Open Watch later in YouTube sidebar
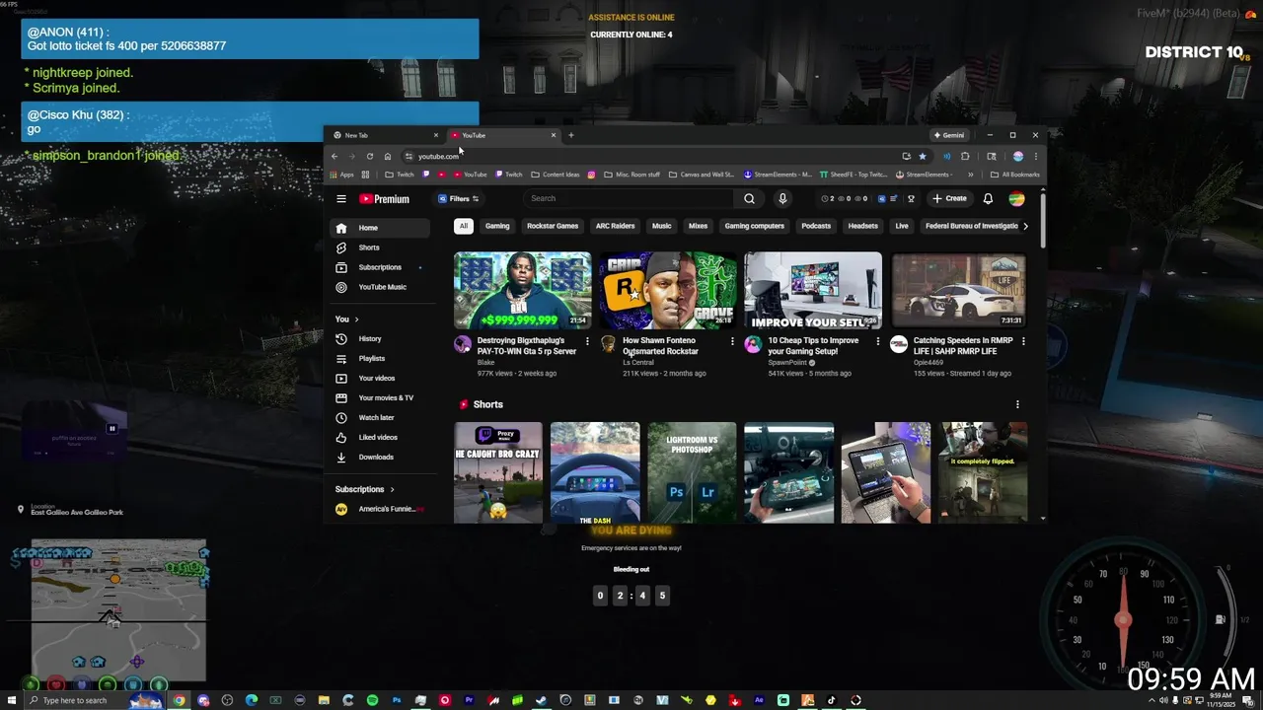This screenshot has height=710, width=1263. pos(380,418)
